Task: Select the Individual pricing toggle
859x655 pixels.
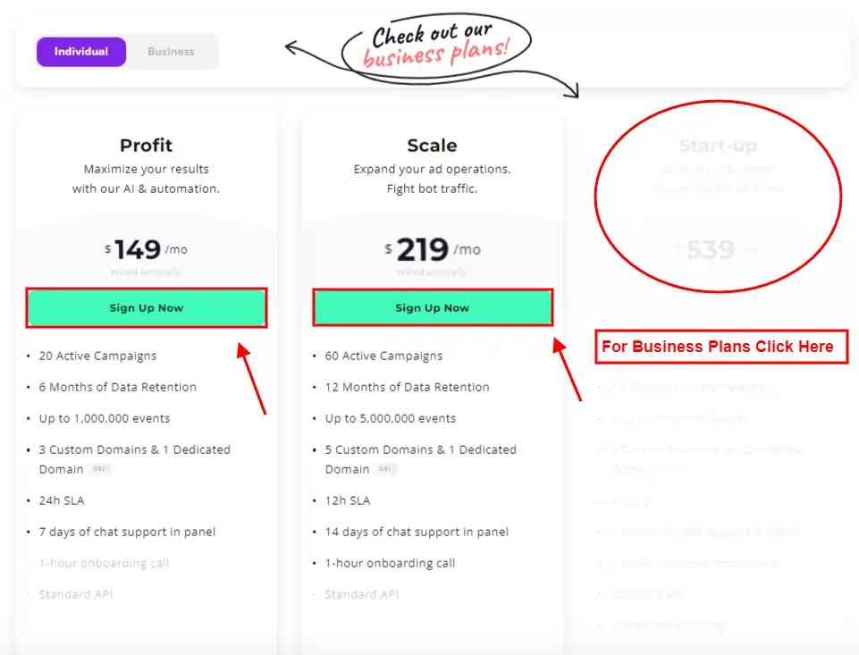Action: (81, 52)
